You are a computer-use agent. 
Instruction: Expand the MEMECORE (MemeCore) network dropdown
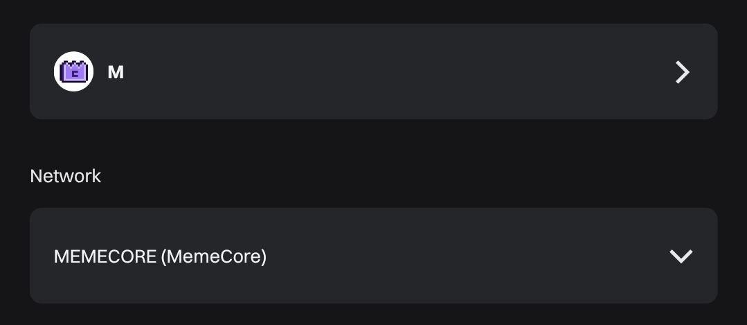click(374, 256)
